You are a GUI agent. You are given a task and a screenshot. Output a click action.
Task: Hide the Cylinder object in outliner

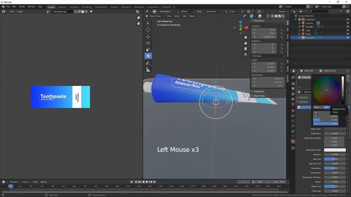coord(348,27)
